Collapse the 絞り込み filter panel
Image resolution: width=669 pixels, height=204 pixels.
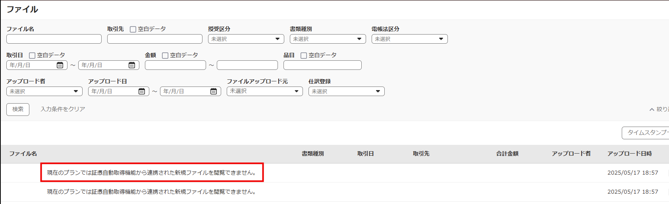point(659,109)
